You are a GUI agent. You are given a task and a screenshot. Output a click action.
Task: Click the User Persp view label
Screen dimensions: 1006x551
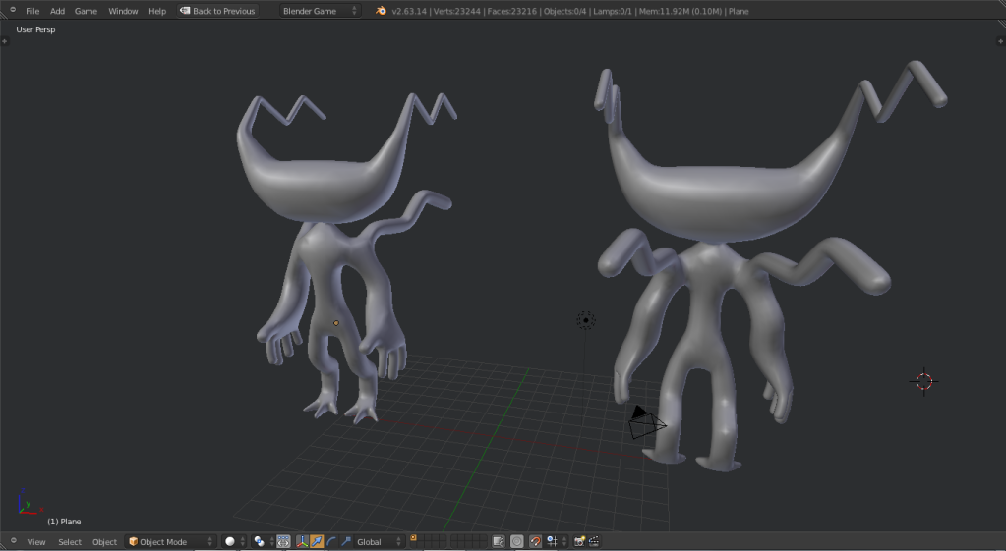point(36,29)
